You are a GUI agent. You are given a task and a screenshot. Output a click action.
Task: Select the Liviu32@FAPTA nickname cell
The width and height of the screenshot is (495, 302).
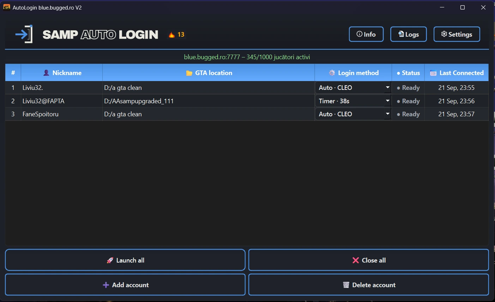[62, 101]
